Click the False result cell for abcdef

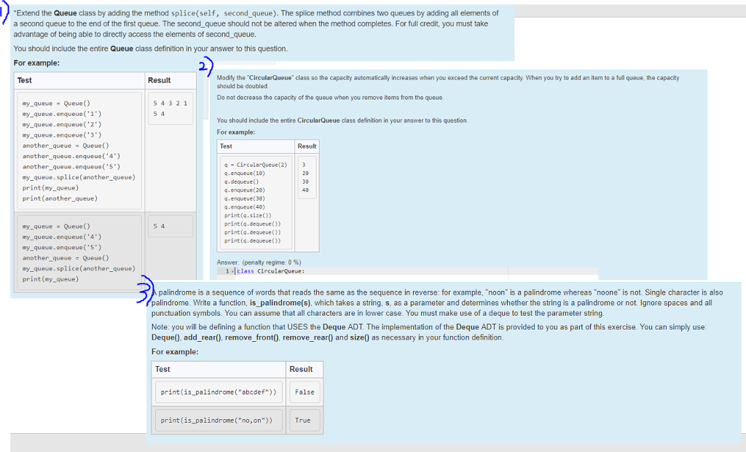(304, 391)
